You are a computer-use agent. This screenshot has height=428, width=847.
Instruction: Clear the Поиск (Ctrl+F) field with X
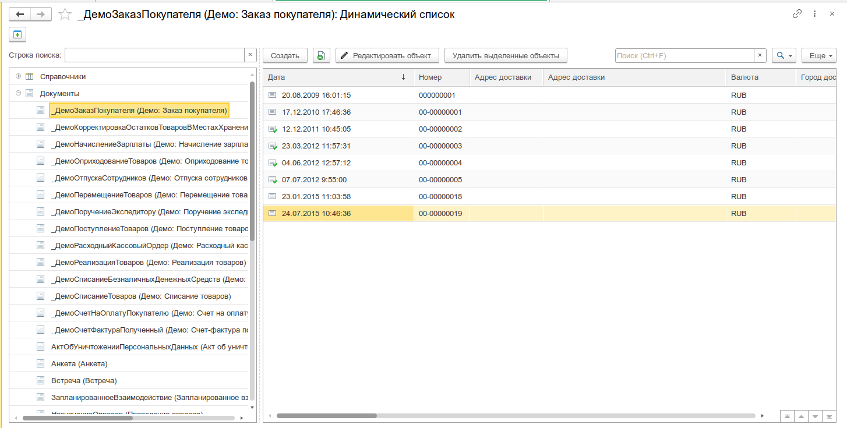click(760, 55)
